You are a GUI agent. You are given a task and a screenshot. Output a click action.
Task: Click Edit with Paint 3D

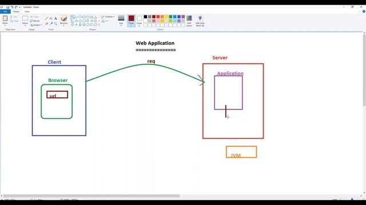click(200, 20)
